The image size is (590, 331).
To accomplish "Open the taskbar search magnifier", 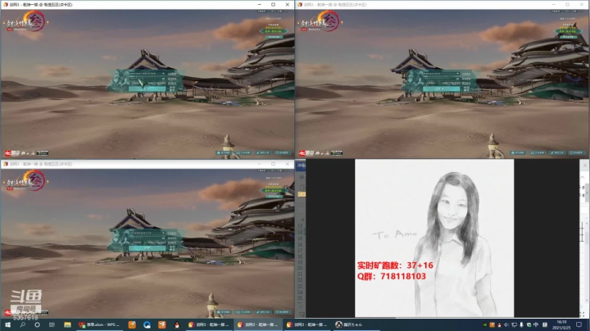I will click(23, 324).
